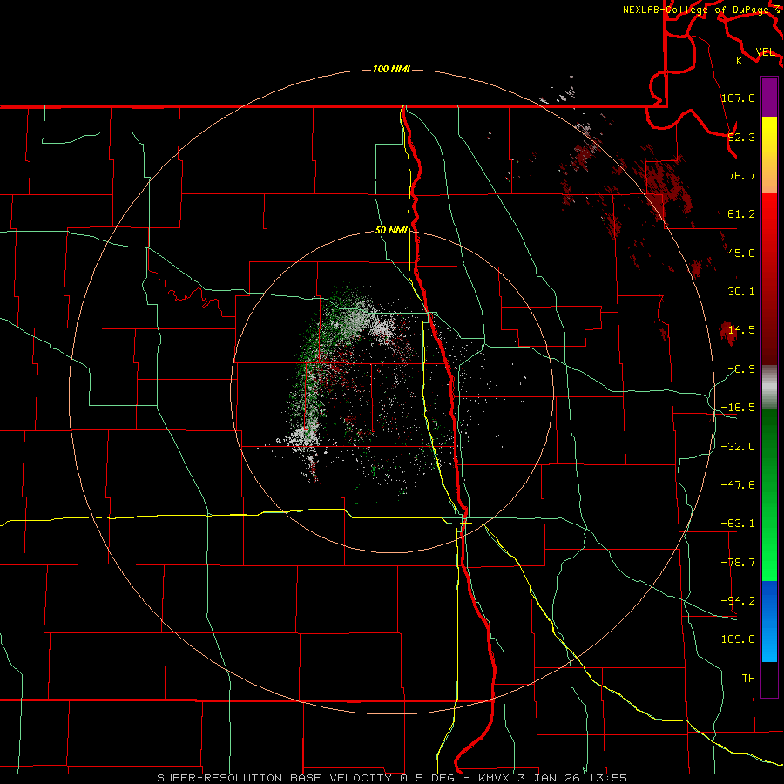The image size is (784, 784).
Task: Click the -109.8 legend value
Action: tap(734, 639)
